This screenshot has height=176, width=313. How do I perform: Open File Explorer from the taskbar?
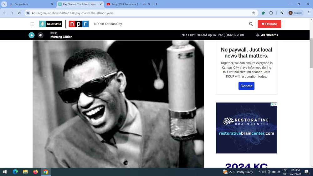click(x=25, y=172)
